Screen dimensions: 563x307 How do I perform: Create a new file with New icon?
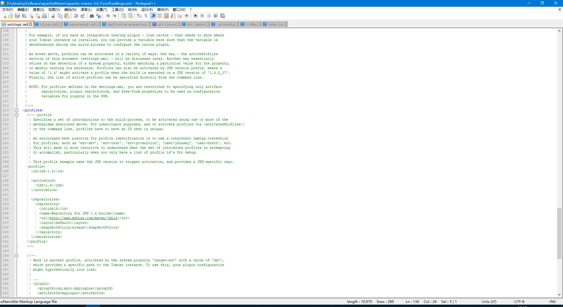pyautogui.click(x=4, y=16)
